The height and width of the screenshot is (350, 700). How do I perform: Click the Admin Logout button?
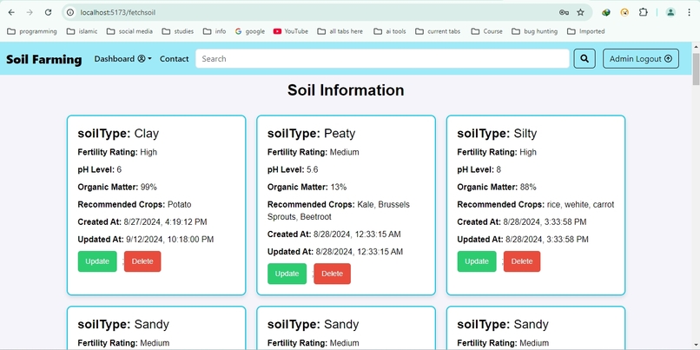click(641, 58)
